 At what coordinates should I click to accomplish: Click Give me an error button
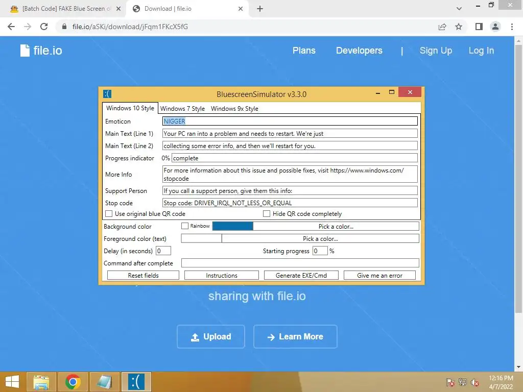point(379,275)
